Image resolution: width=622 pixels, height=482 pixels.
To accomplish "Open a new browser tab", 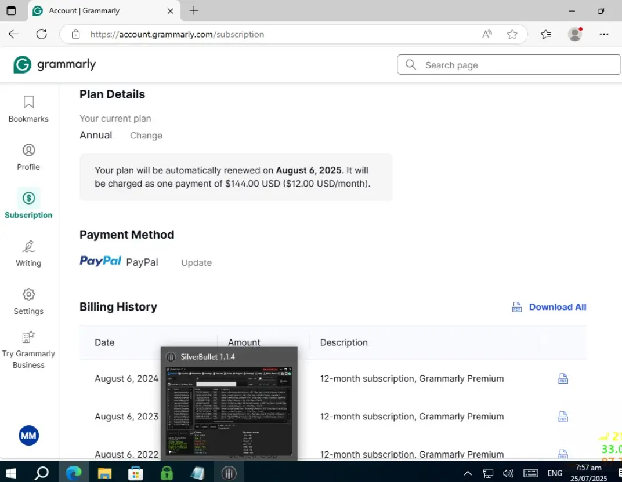I will (194, 10).
